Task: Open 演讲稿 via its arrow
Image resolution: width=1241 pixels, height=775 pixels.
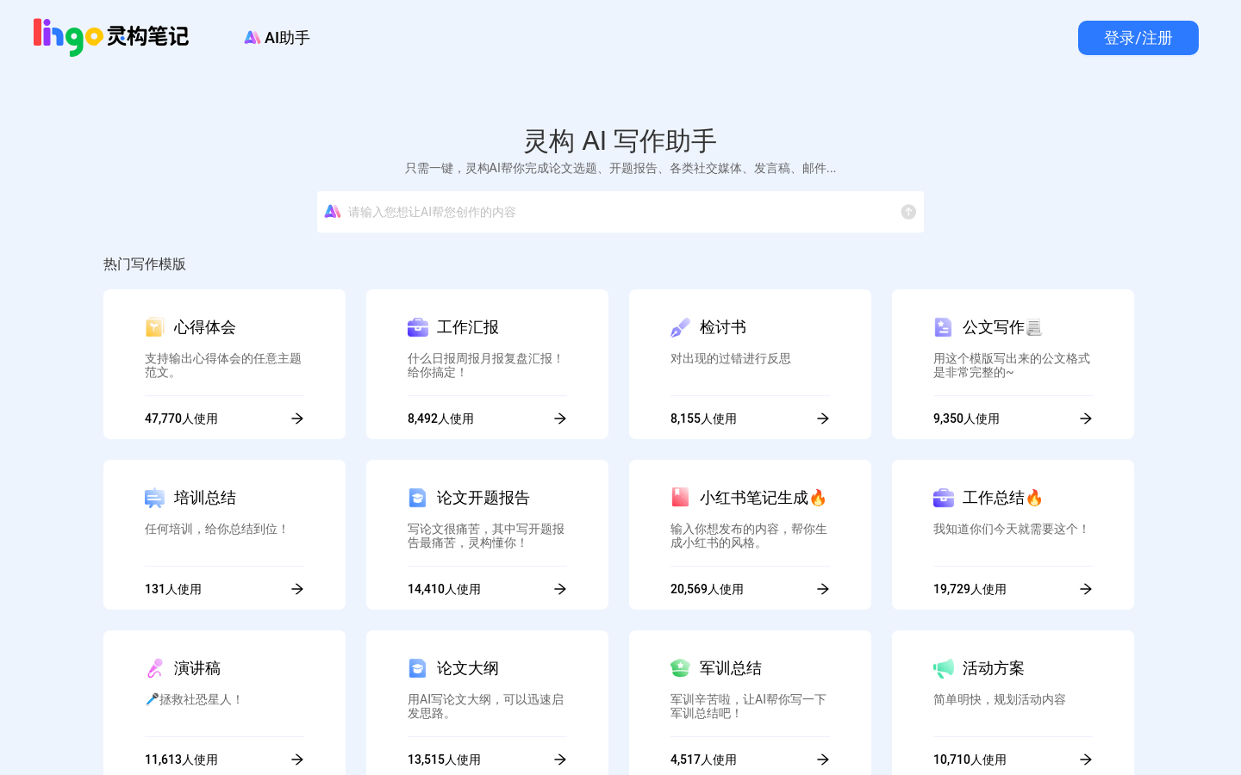Action: pyautogui.click(x=297, y=759)
